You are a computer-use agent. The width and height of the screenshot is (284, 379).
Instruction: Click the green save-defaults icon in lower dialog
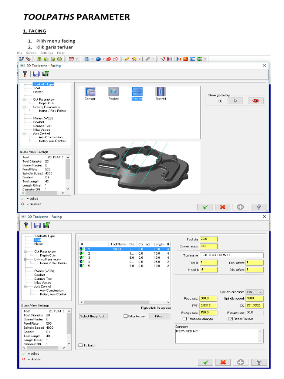click(x=47, y=225)
